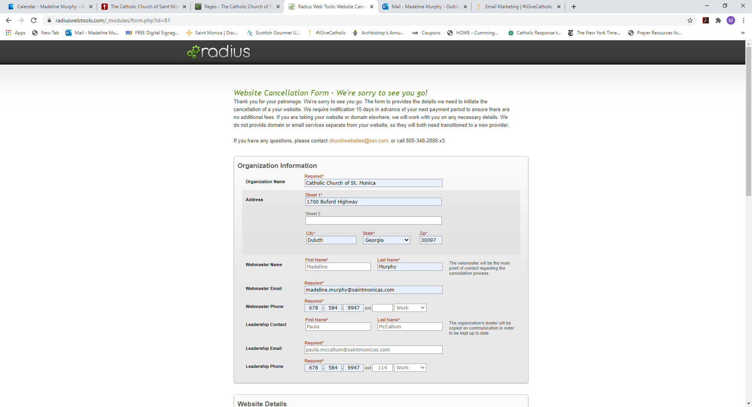Screen dimensions: 752x407
Task: Expand the State dropdown showing Georgia
Action: tap(386, 240)
